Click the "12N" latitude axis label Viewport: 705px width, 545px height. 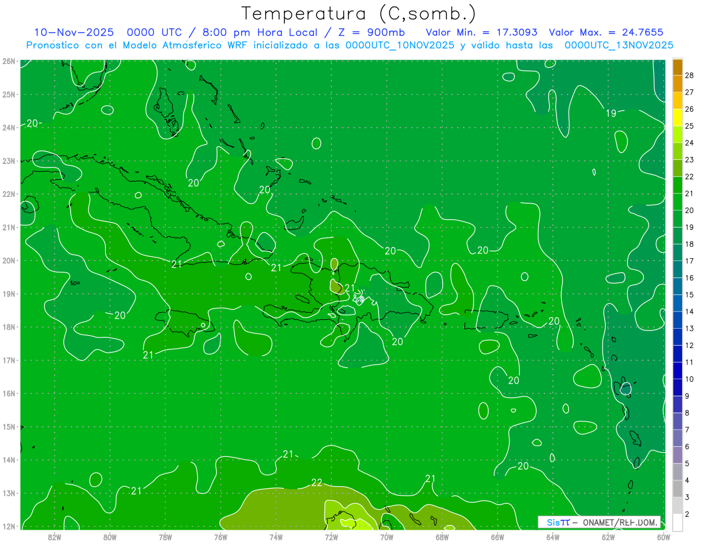point(8,526)
